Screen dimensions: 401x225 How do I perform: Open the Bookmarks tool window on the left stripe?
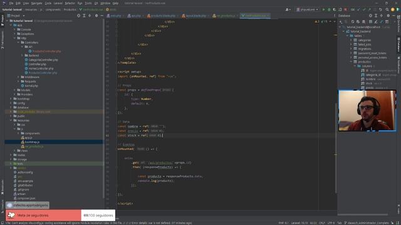(x=3, y=187)
